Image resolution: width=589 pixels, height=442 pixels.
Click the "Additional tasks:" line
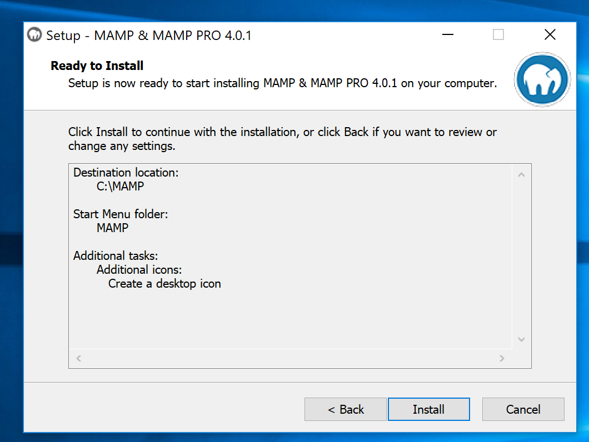click(116, 255)
